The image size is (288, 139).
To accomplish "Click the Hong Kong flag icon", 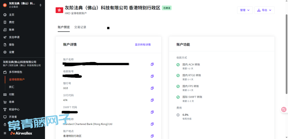I will point(59,10).
